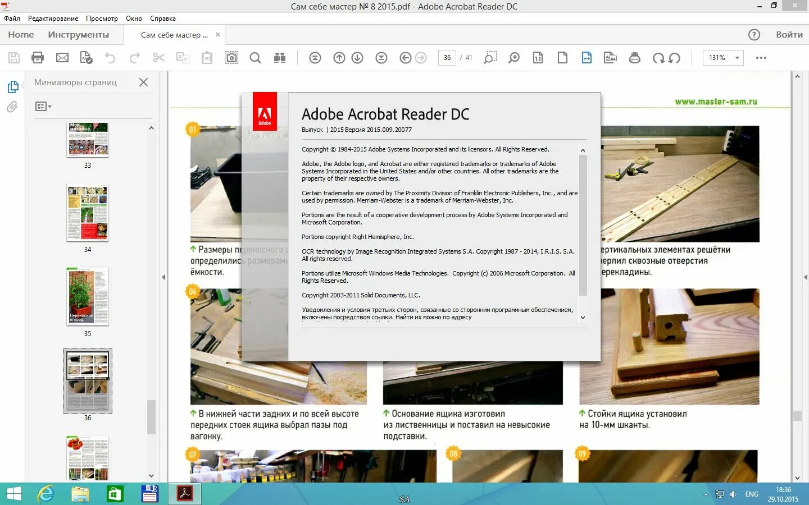Open Advanced search binoculars icon
The height and width of the screenshot is (505, 809).
(280, 58)
